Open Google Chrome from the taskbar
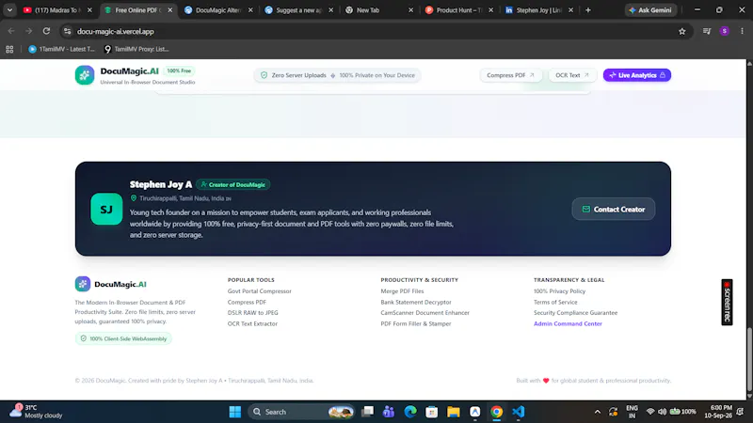 [497, 412]
